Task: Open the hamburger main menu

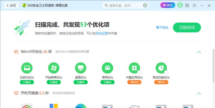Action: coord(194,5)
